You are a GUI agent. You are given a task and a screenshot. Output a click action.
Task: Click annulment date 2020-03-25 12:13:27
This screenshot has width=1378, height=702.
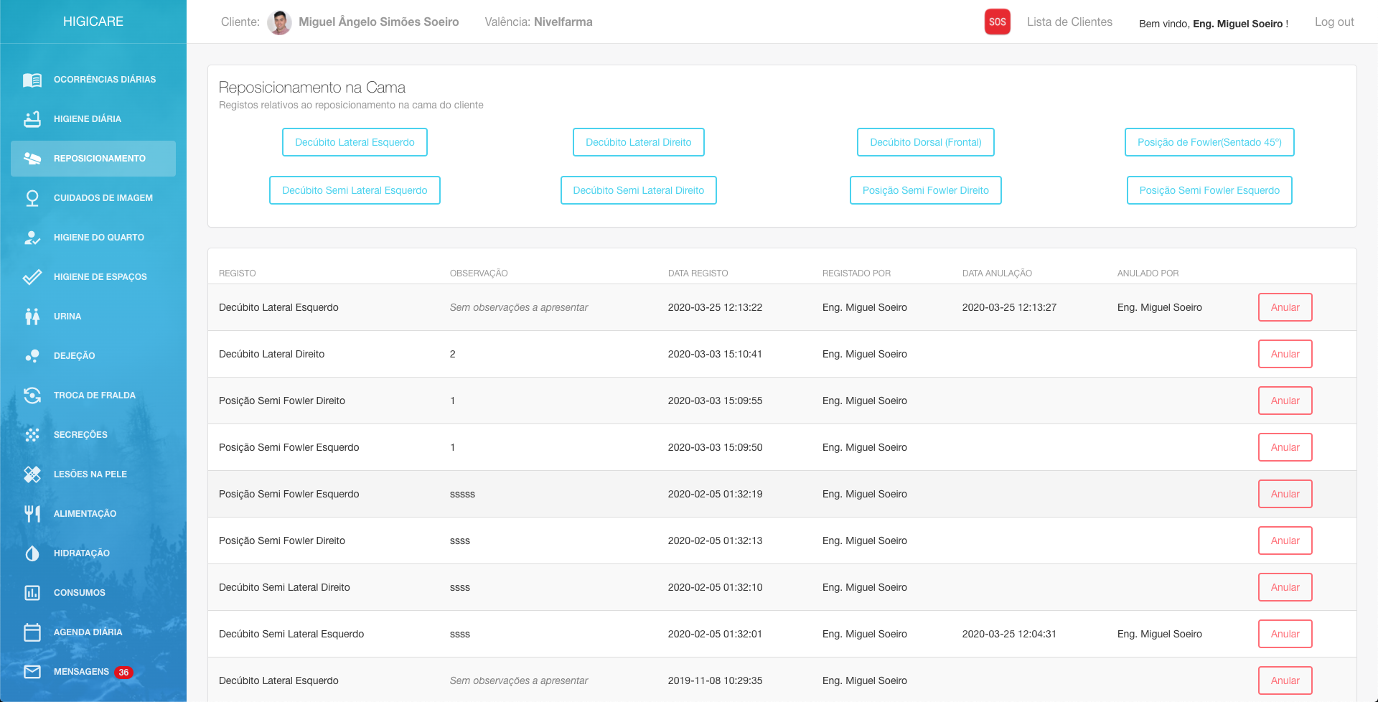pos(1009,307)
